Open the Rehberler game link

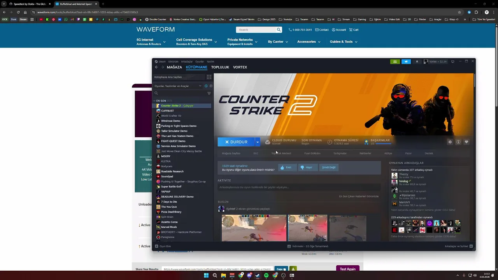pos(365,153)
